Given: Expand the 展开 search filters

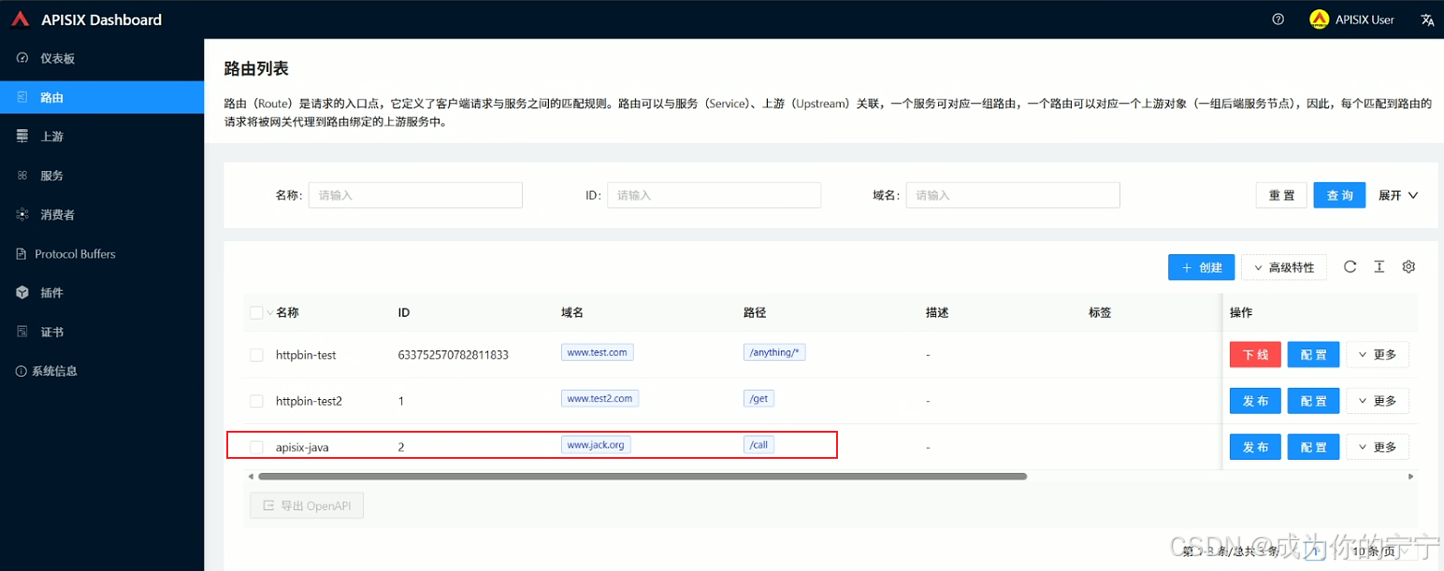Looking at the screenshot, I should point(1398,195).
